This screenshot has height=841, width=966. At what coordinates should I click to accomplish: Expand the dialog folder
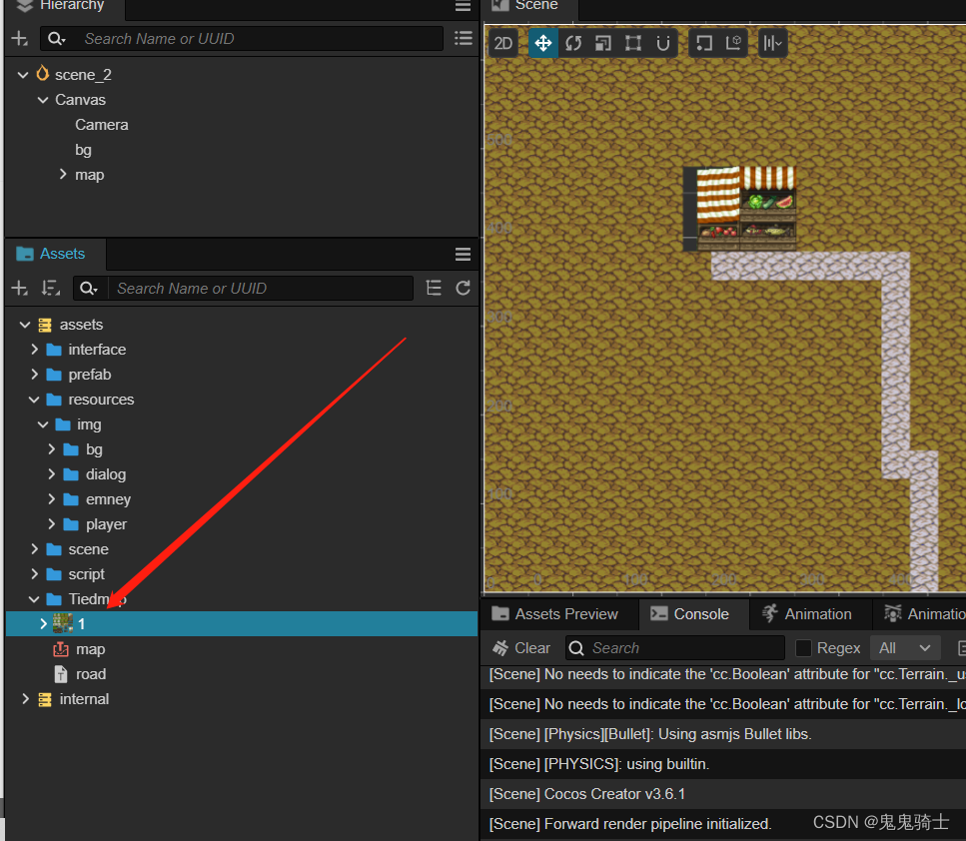coord(52,474)
